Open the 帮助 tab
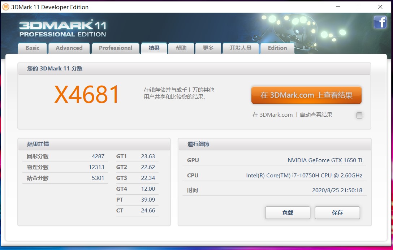Screen dimensions: 393x250 tap(181, 48)
